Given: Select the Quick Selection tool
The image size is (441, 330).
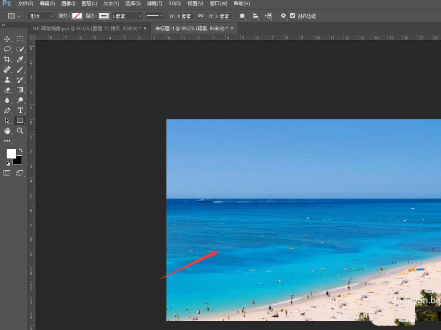Looking at the screenshot, I should [20, 49].
